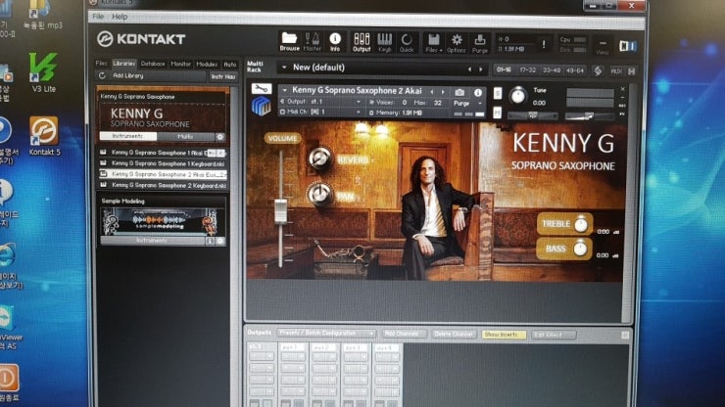The height and width of the screenshot is (407, 725).
Task: Switch library view to Instruments in Kenny G library
Action: (128, 136)
